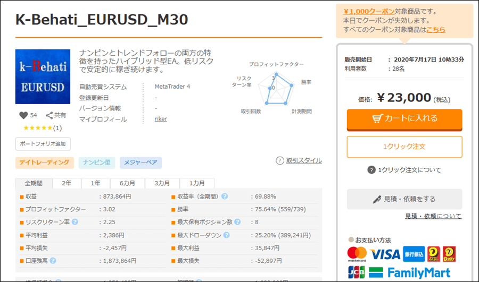Click the share icon
Viewport: 479px width, 282px height.
tap(49, 115)
